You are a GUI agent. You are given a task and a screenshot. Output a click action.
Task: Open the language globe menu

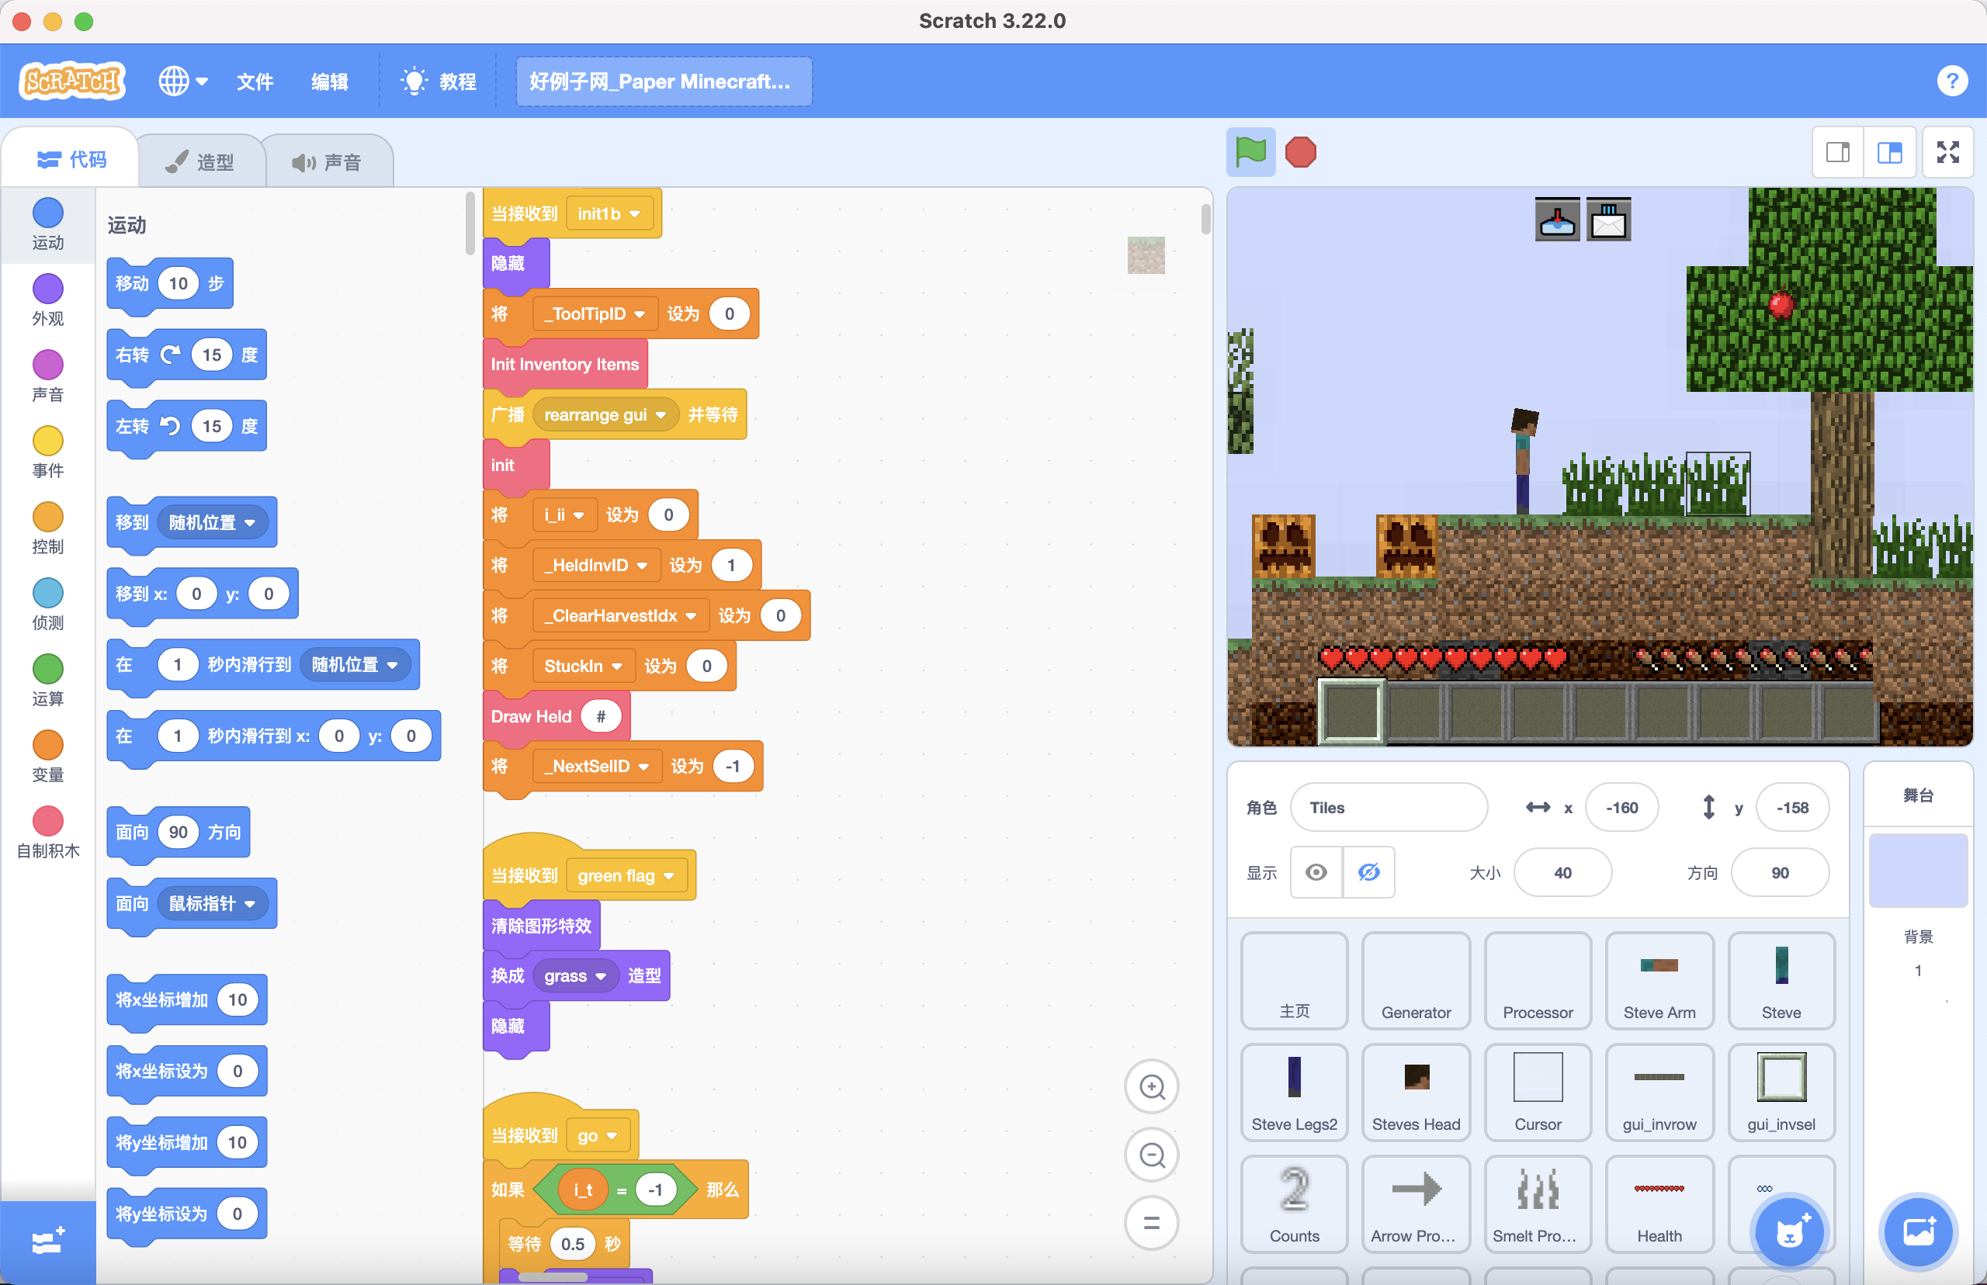(182, 81)
